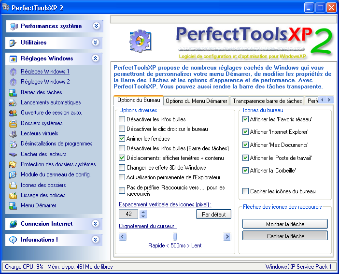Viewport: 339px width, 274px height.
Task: Click the cursor blink slider right arrow
Action: click(x=227, y=237)
